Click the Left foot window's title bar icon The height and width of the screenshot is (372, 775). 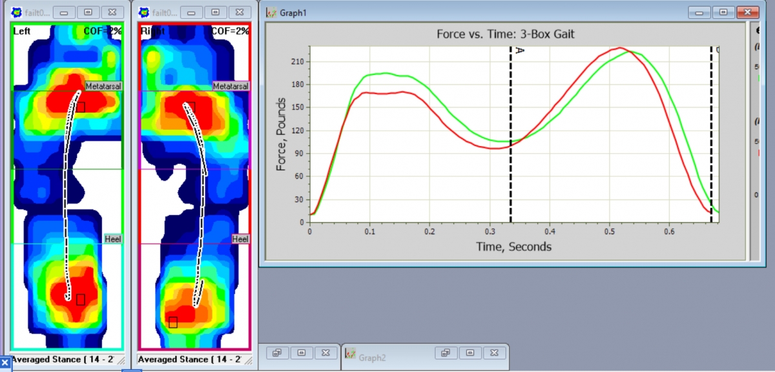tap(17, 12)
